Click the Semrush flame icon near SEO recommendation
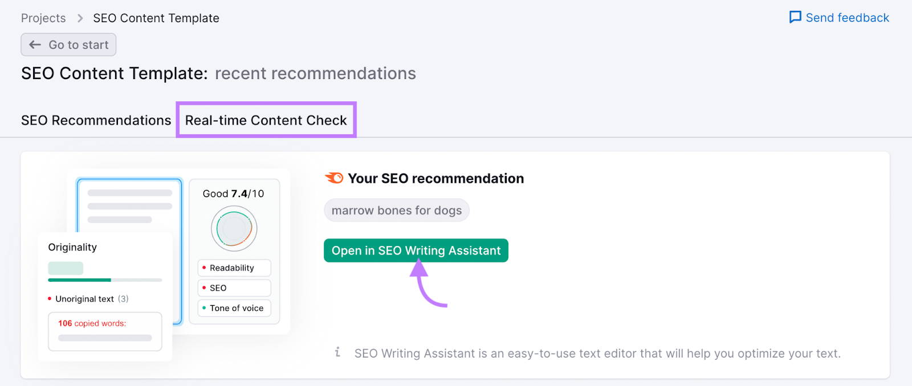The height and width of the screenshot is (386, 912). 333,178
